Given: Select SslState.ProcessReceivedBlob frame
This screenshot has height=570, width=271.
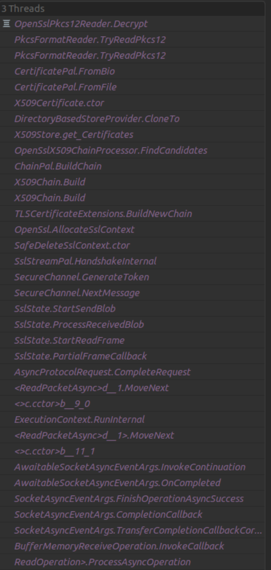Looking at the screenshot, I should (x=132, y=324).
